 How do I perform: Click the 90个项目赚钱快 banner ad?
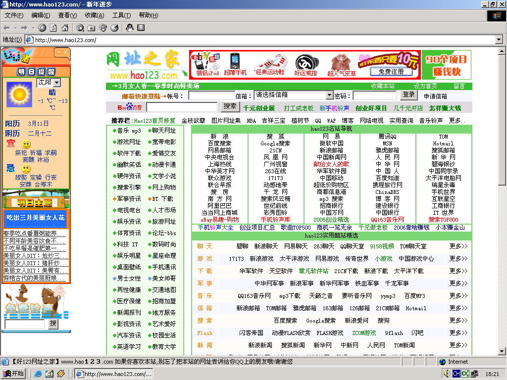tap(446, 65)
